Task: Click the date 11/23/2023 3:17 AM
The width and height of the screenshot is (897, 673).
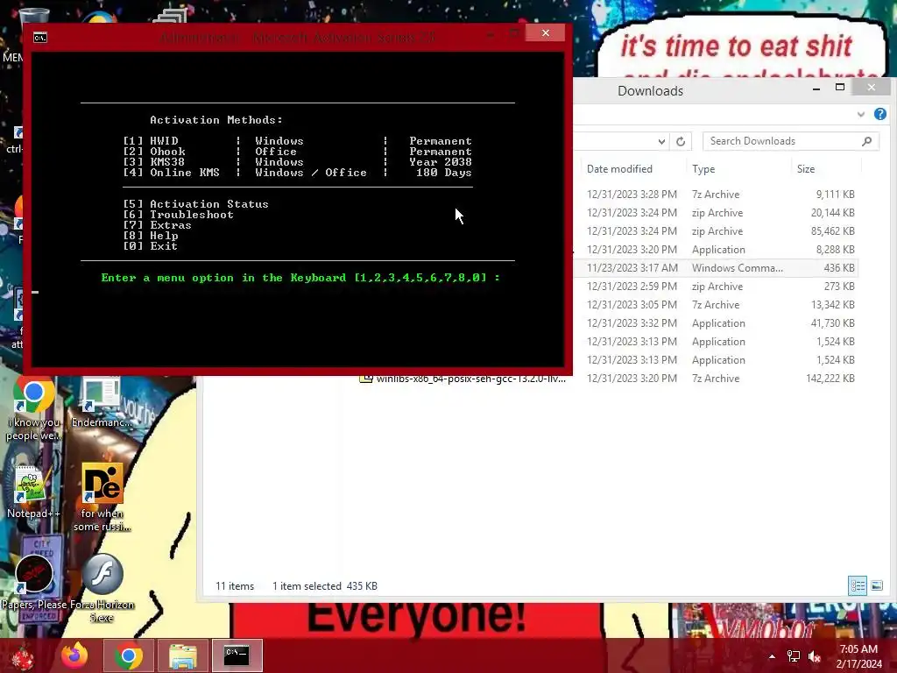Action: click(632, 268)
